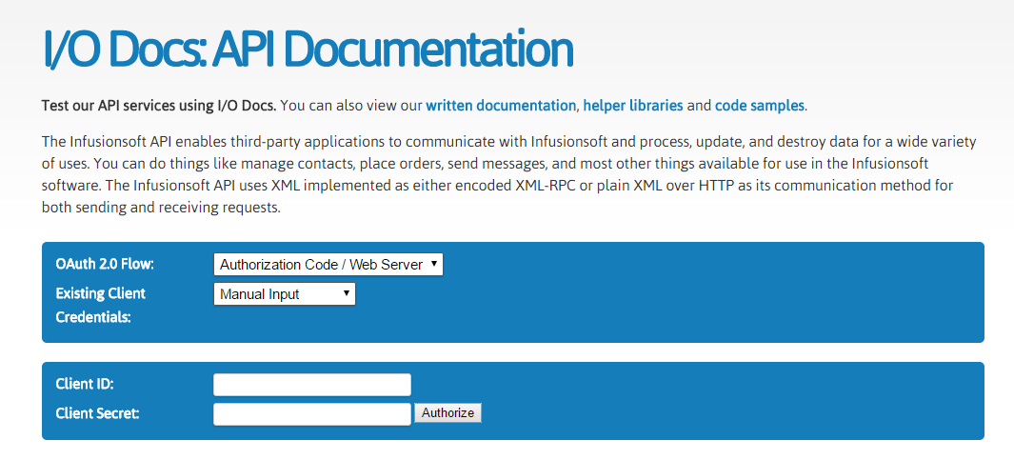Click the Client Secret label
This screenshot has height=460, width=1014.
(98, 412)
